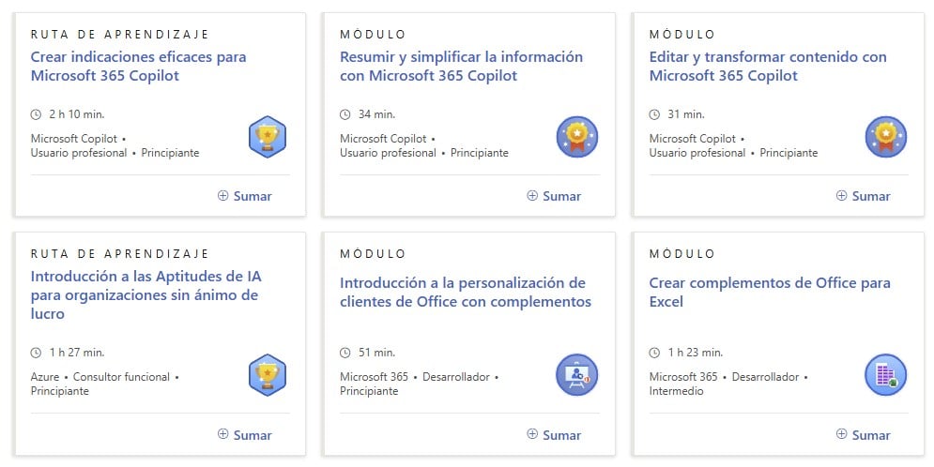Open Introducción a la personalización de clientes module

click(x=465, y=292)
